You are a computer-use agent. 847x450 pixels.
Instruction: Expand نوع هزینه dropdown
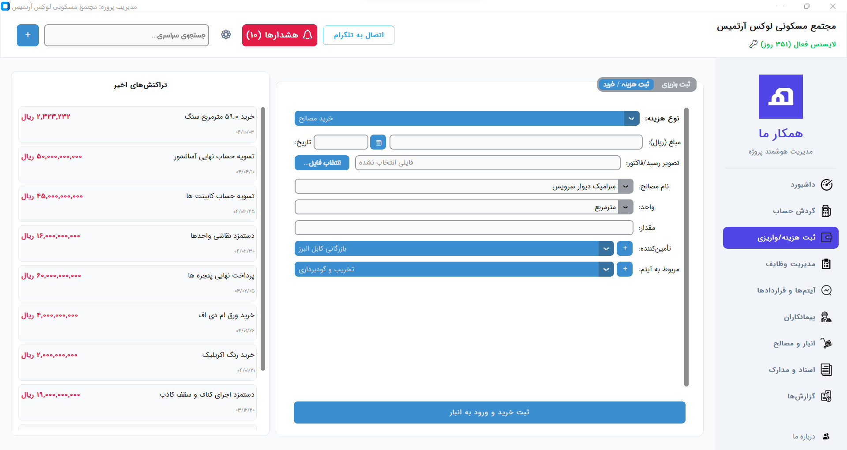point(631,118)
